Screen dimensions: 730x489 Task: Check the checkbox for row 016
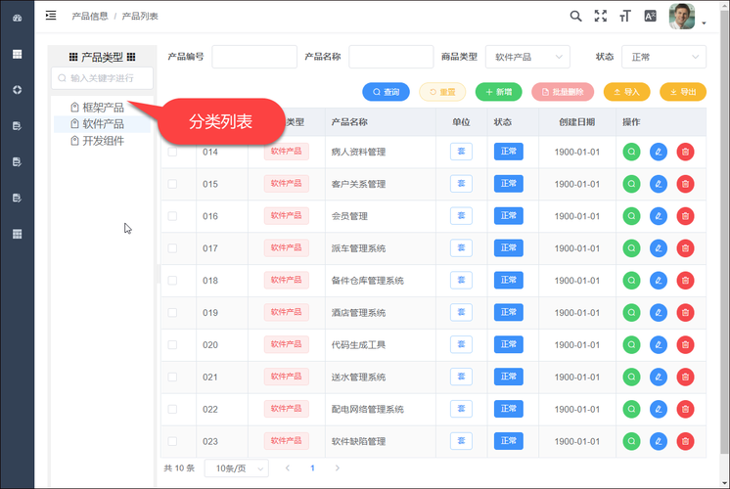[172, 216]
